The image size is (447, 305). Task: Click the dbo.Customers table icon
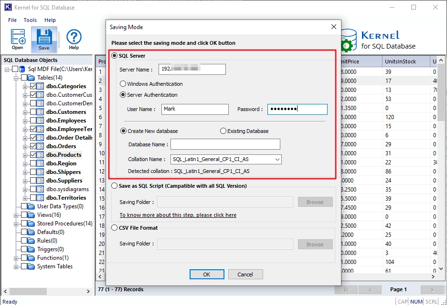pos(40,112)
